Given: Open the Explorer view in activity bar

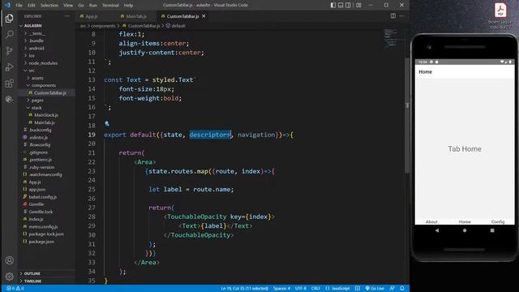Looking at the screenshot, I should [9, 19].
